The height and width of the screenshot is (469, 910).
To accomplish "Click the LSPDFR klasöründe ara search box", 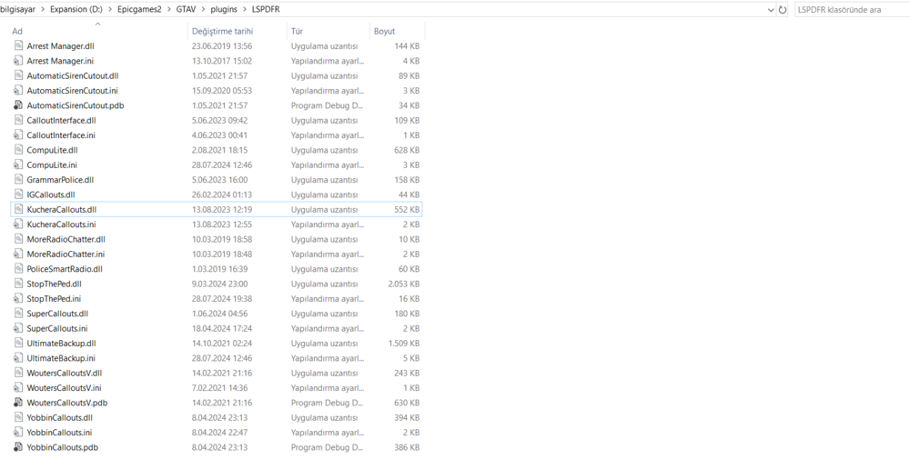I will [852, 10].
